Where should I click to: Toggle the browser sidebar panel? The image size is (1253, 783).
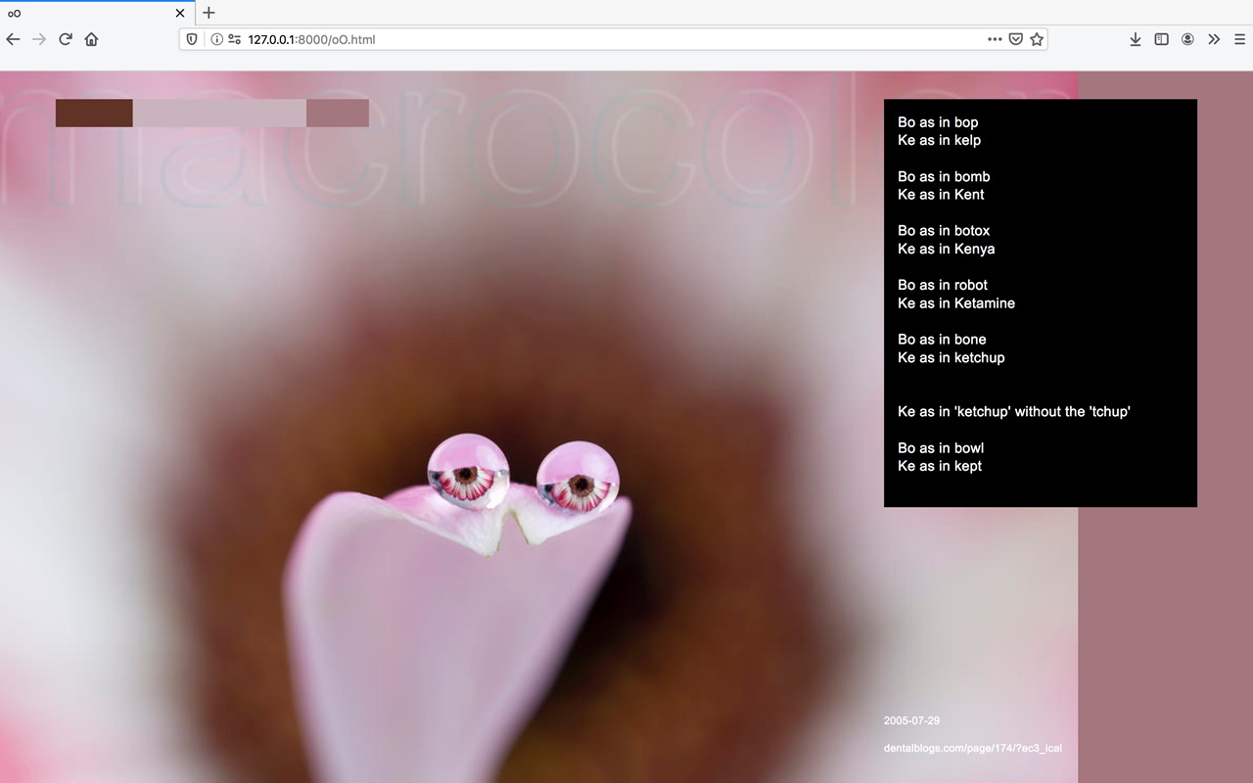coord(1161,39)
